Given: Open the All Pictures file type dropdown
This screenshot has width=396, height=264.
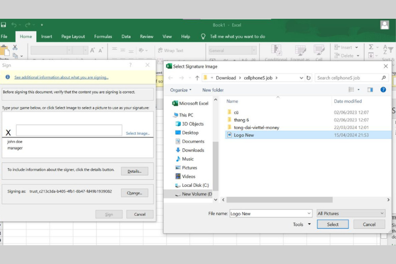Looking at the screenshot, I should pos(351,213).
